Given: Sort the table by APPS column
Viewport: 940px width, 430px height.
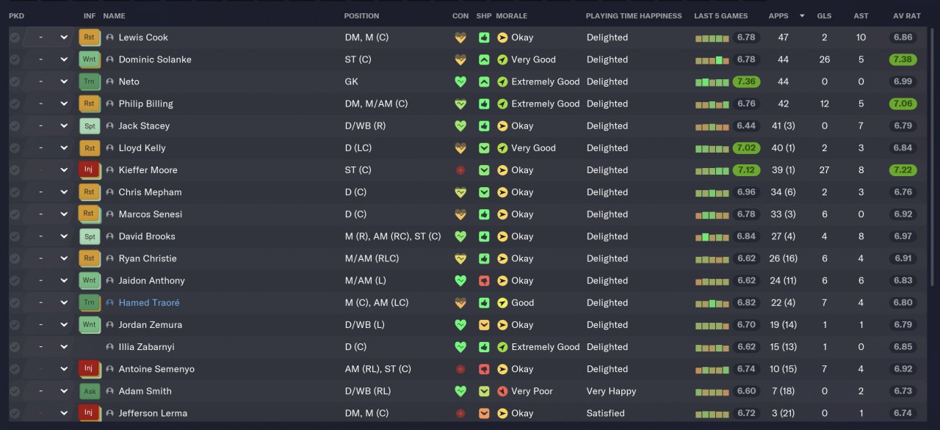Looking at the screenshot, I should (778, 15).
